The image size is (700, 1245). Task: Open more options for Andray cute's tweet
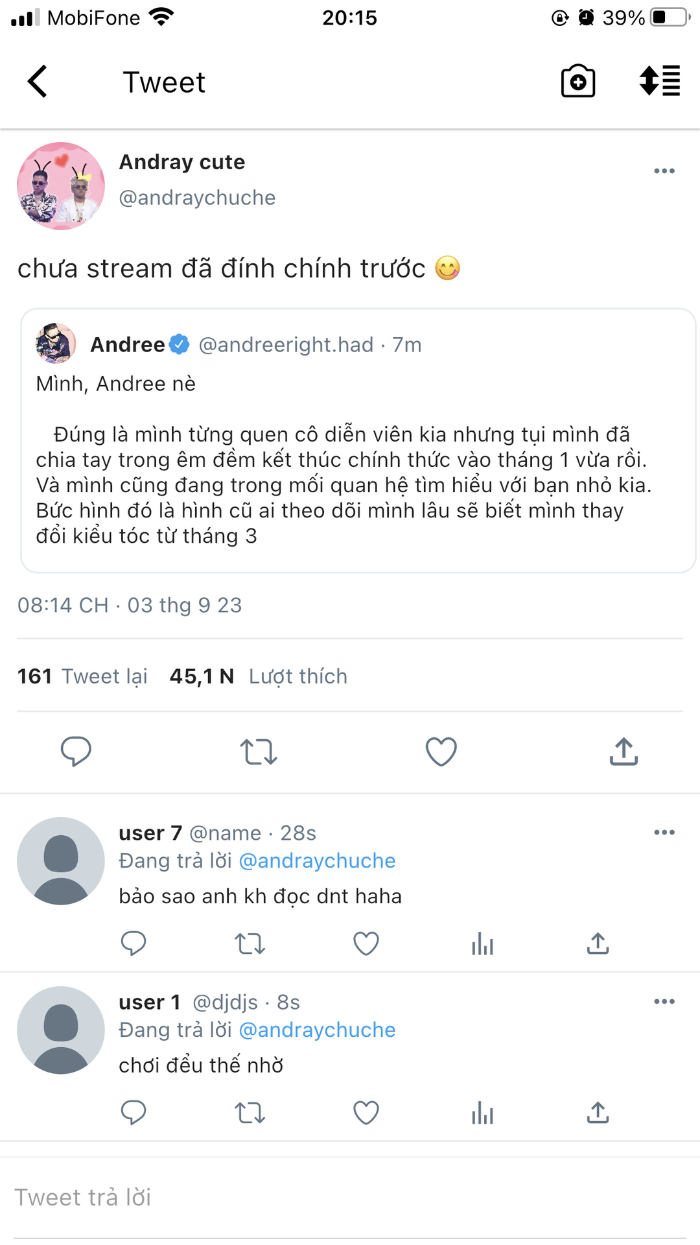(664, 171)
